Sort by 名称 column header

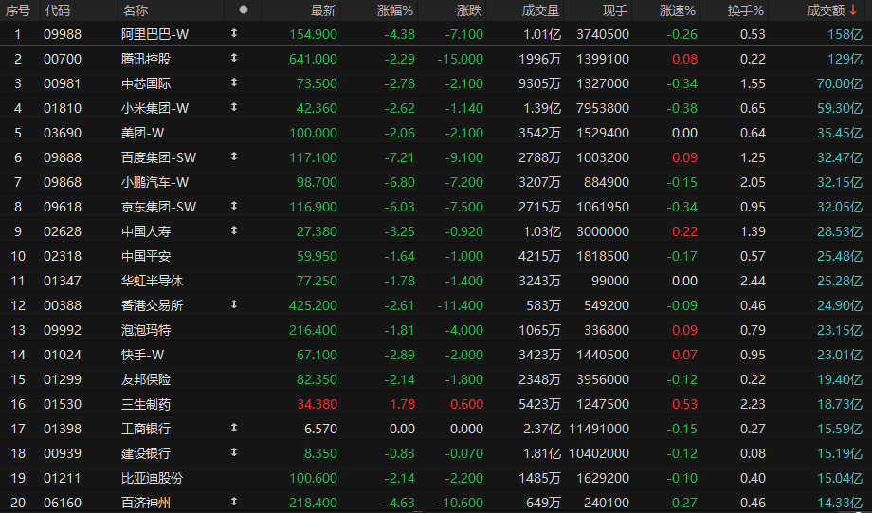pos(136,10)
